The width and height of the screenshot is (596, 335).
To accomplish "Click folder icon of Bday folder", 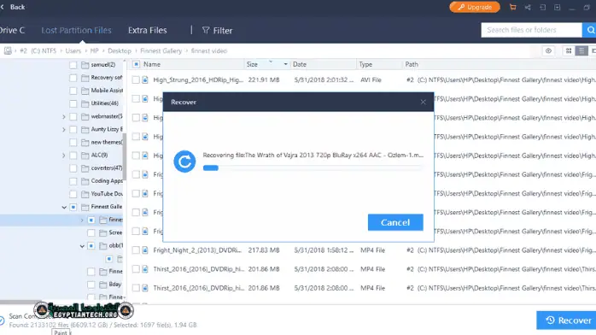I will pos(103,285).
